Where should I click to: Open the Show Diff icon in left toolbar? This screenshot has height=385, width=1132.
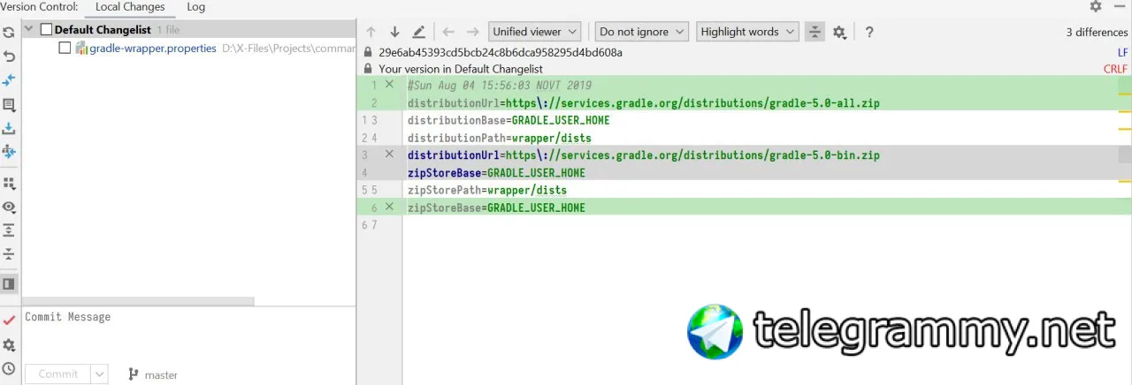click(9, 80)
